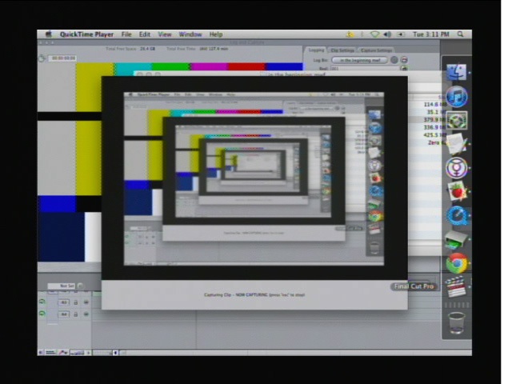
Task: Toggle the green audible control for A3
Action: (43, 302)
